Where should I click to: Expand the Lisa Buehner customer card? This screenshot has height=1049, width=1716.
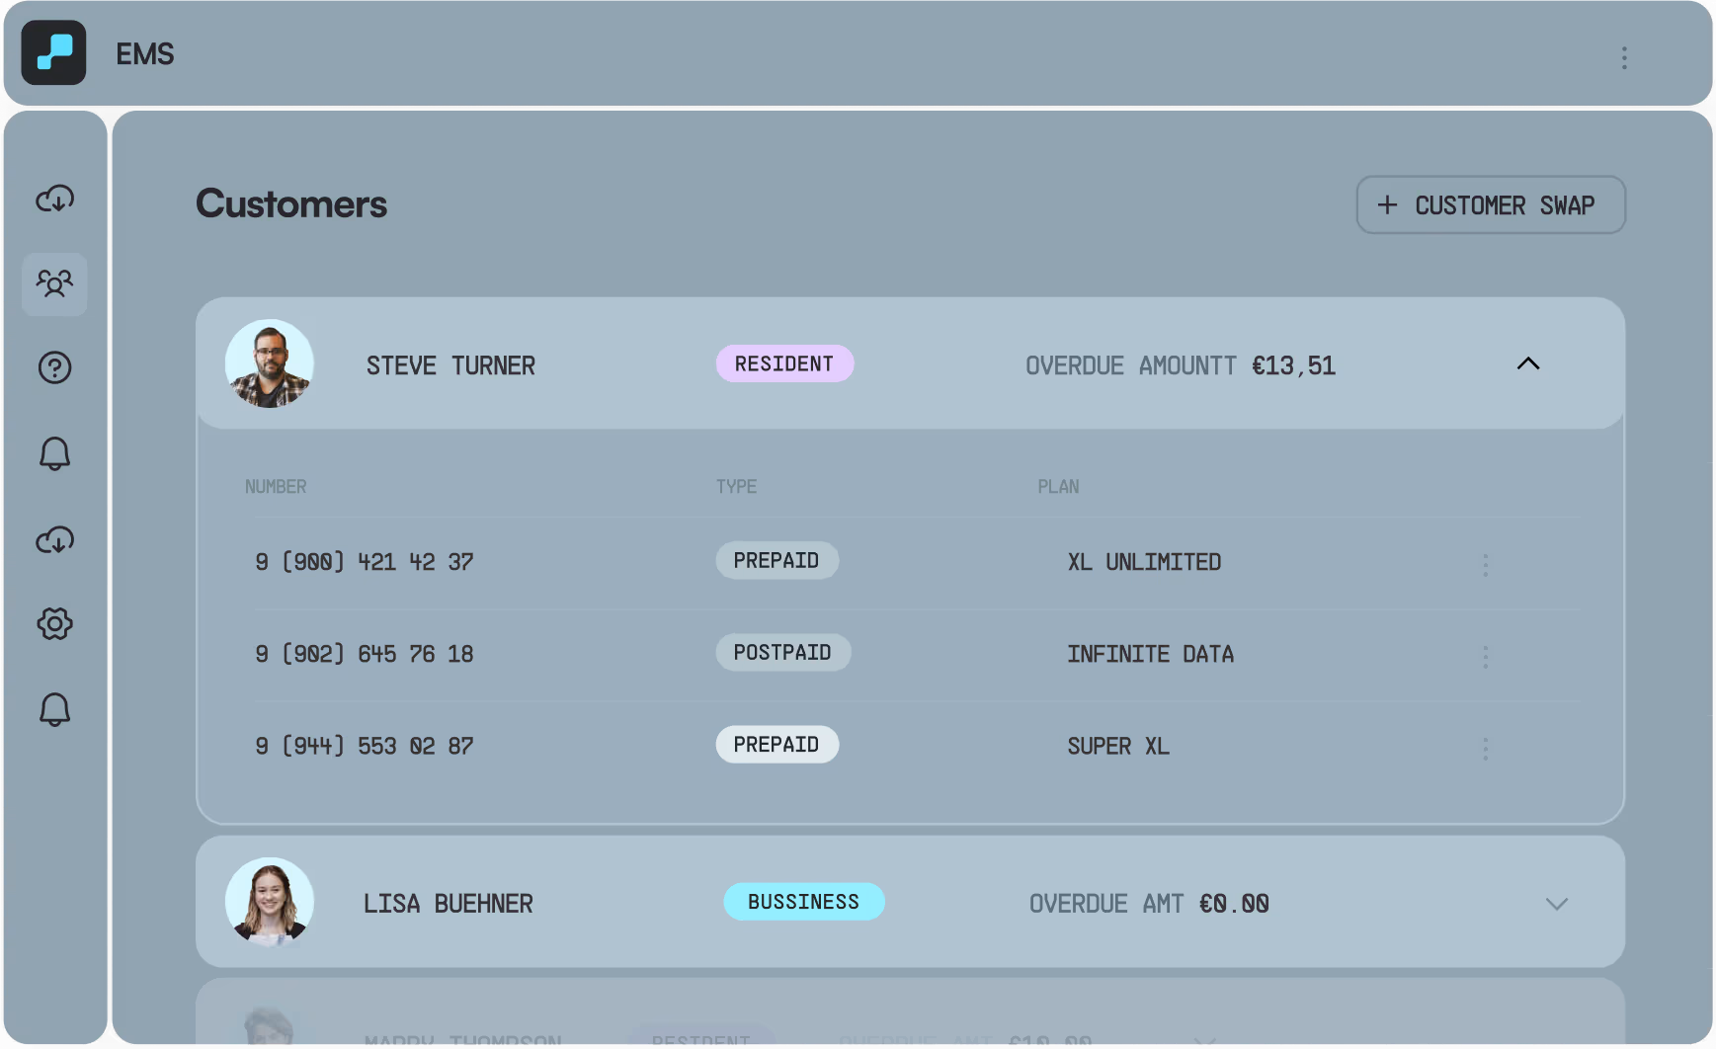point(1556,904)
